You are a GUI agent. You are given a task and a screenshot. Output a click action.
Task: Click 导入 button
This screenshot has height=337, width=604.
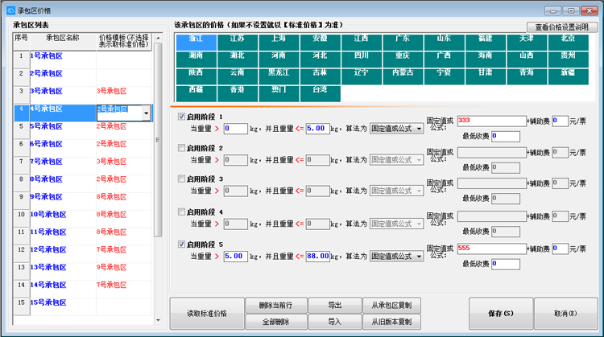click(x=335, y=322)
